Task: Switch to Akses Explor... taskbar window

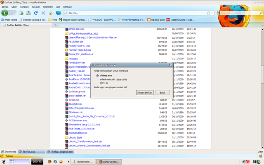Action: point(83,162)
